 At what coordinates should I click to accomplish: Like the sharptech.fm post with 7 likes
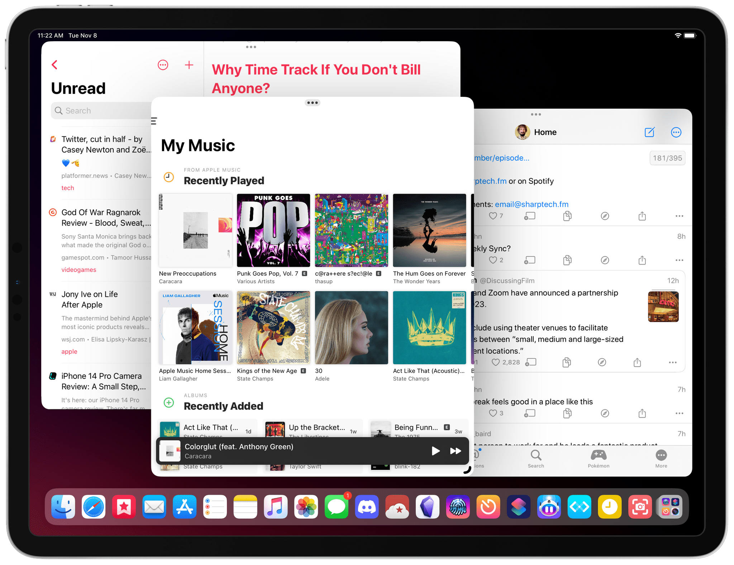(493, 216)
